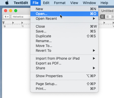Select Show Properties menu entry
The height and width of the screenshot is (98, 114).
click(x=64, y=76)
